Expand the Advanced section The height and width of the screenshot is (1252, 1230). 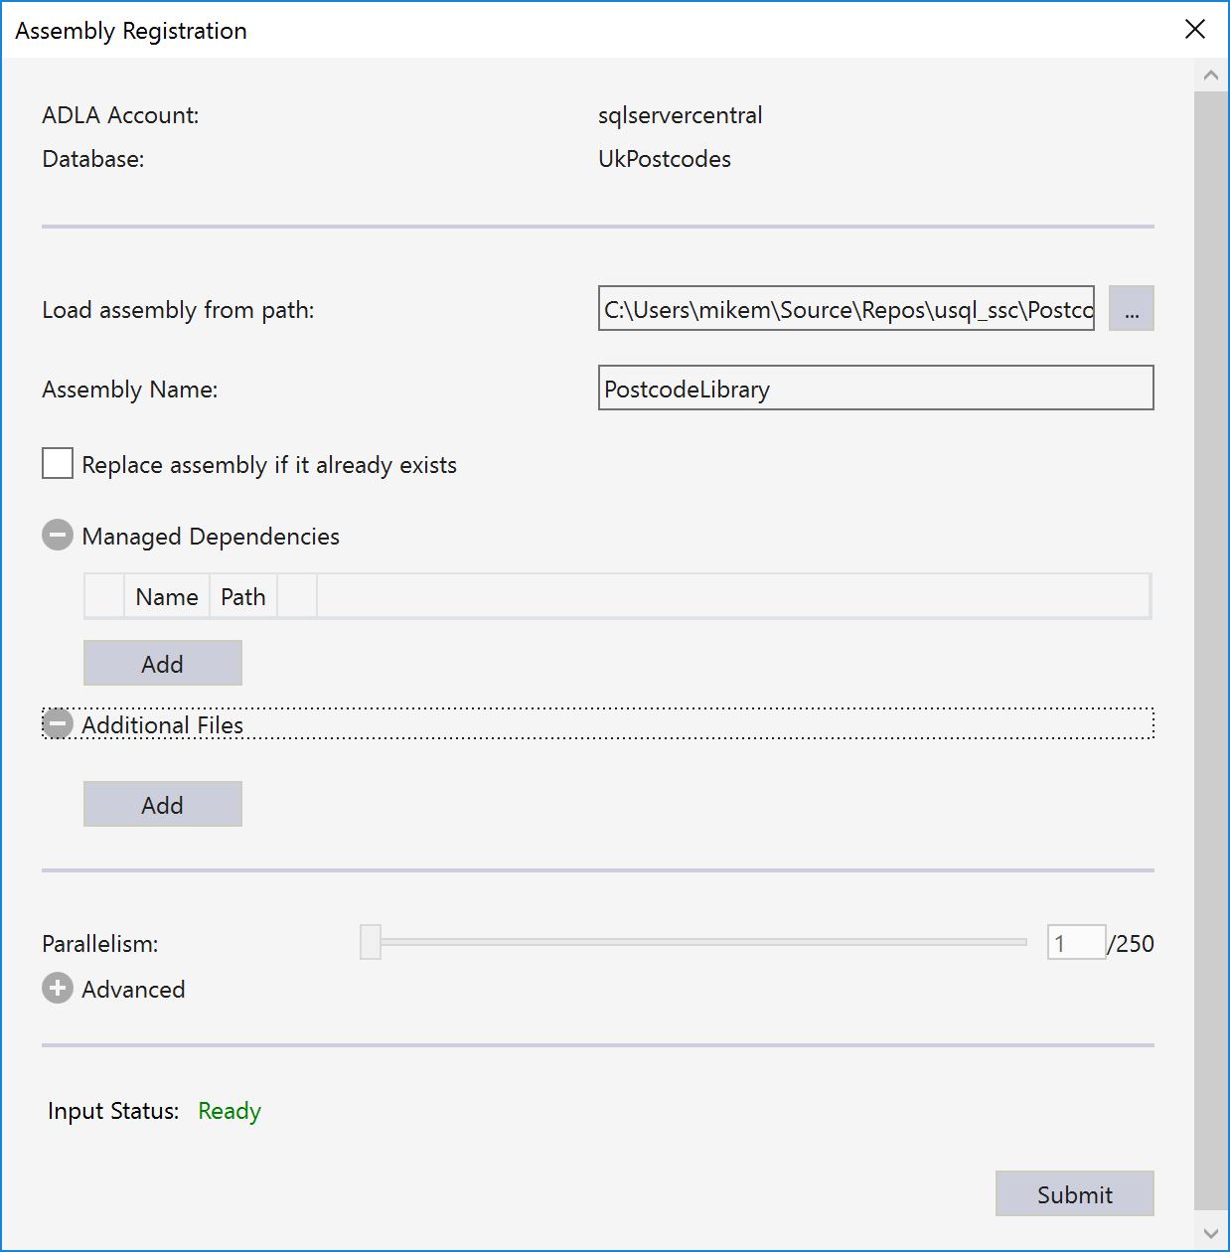click(x=58, y=989)
